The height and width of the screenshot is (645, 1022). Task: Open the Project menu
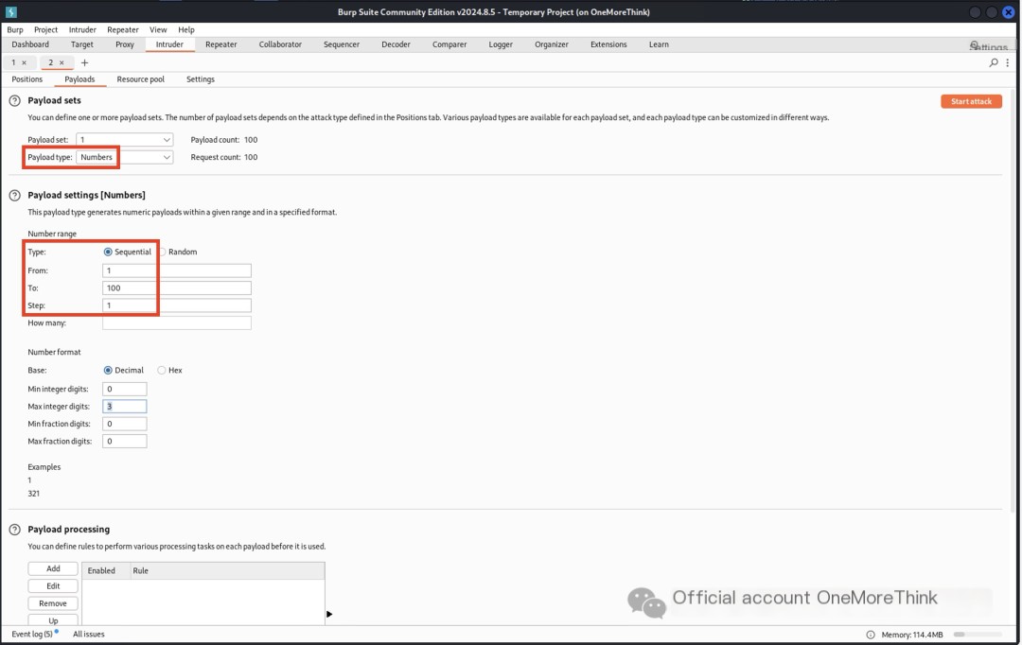point(45,29)
